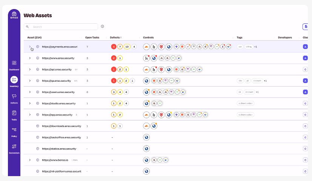Click red critical badge in qa.enso.security row
Viewport: 312px width, 181px height.
114,81
